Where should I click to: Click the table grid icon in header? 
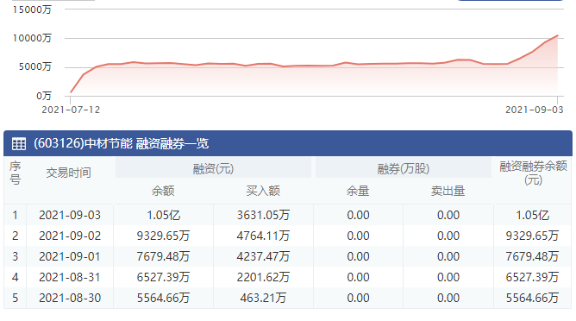coord(19,144)
